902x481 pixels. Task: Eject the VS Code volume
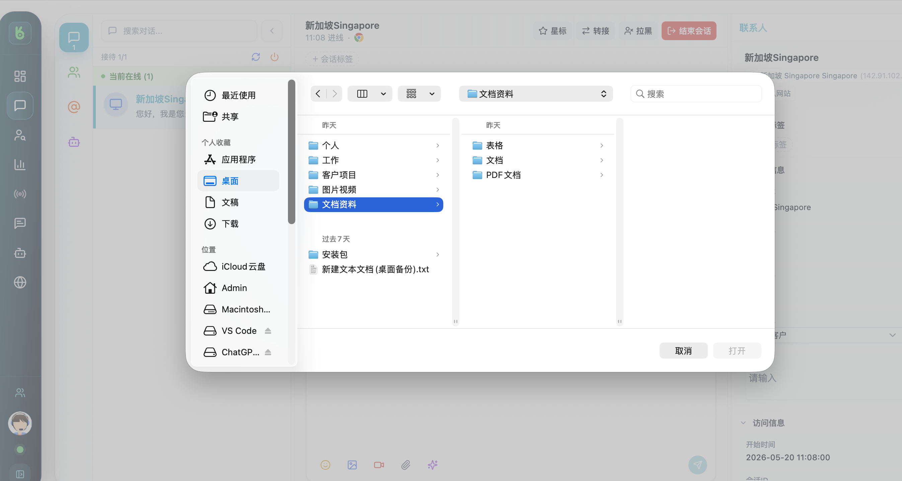(x=268, y=331)
